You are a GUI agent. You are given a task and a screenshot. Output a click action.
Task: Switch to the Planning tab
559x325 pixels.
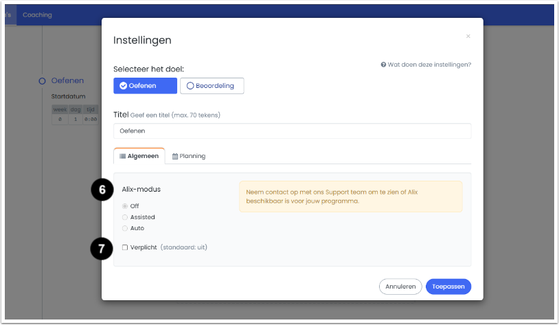[189, 156]
